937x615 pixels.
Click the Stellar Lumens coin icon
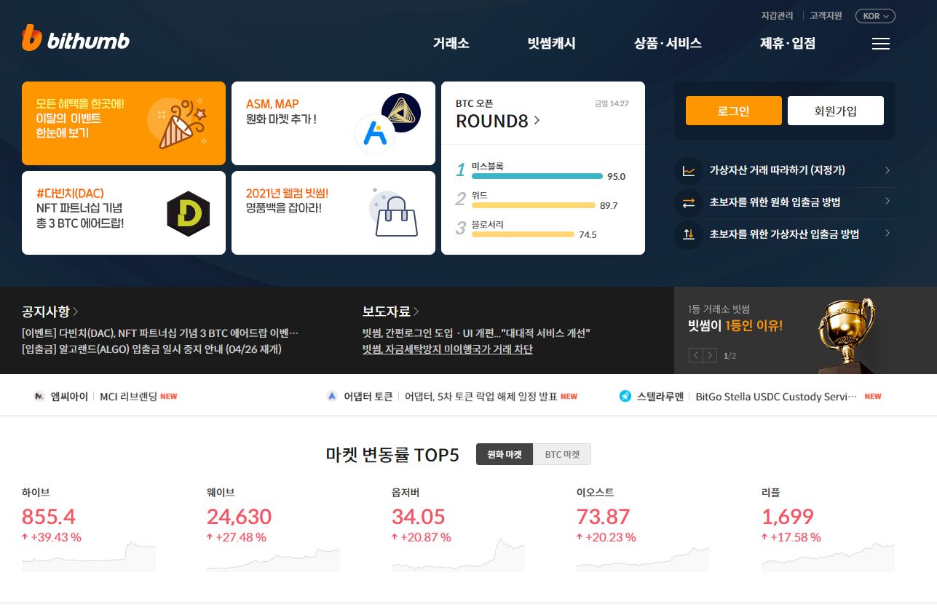625,396
